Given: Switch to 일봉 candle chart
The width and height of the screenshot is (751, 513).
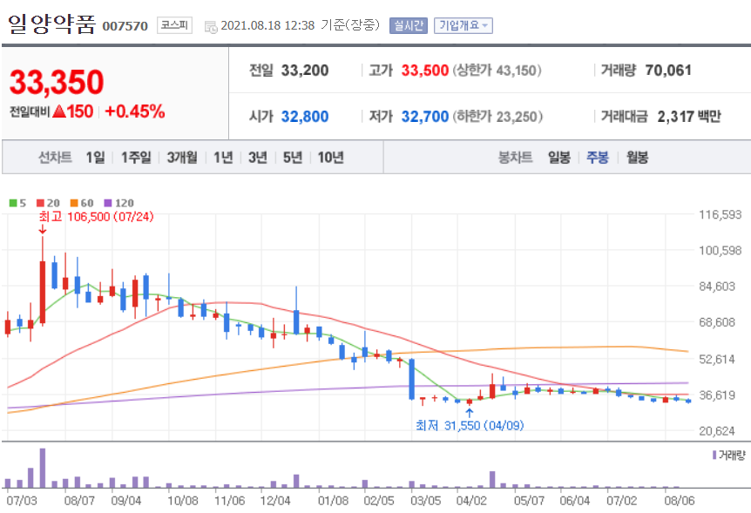Looking at the screenshot, I should coord(559,157).
